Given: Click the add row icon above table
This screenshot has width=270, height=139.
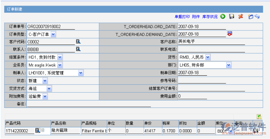Looking at the screenshot, I should (259, 117).
